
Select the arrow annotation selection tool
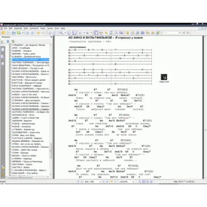(106, 33)
